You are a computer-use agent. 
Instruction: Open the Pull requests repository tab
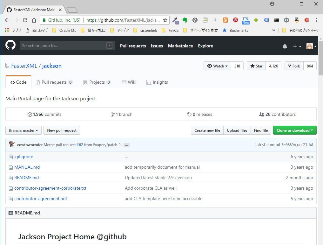point(54,82)
